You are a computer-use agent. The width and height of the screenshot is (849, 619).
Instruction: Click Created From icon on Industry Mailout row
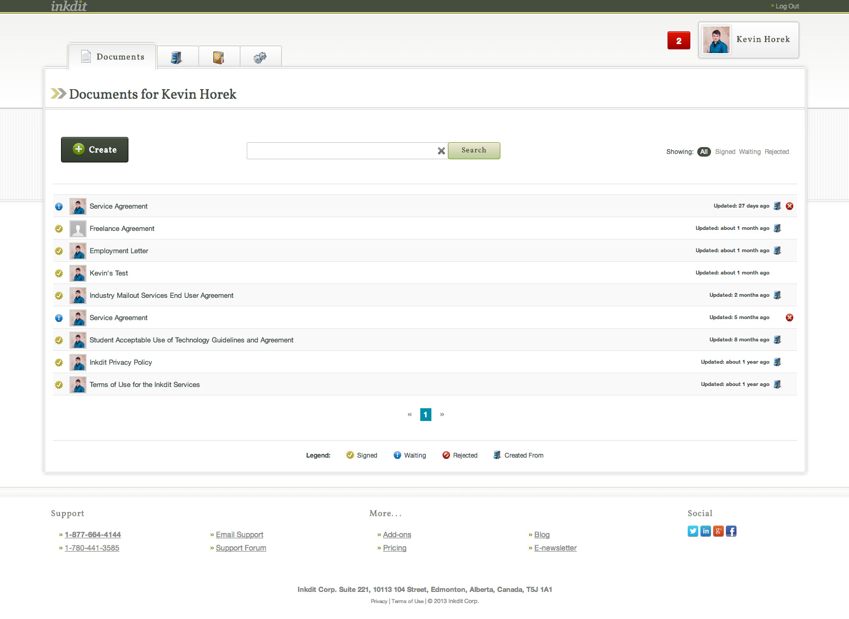click(x=777, y=295)
